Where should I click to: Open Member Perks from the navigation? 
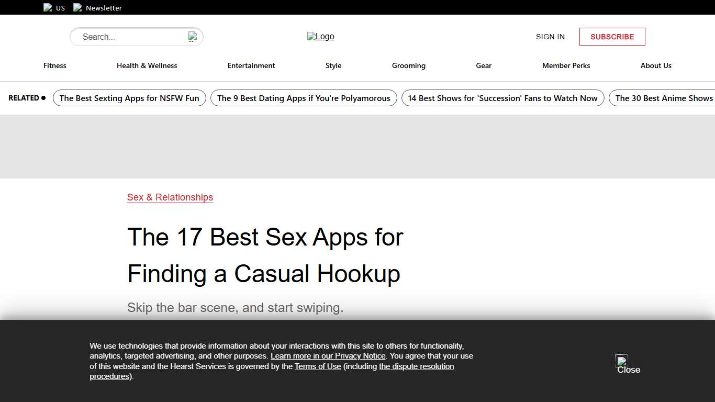(566, 65)
